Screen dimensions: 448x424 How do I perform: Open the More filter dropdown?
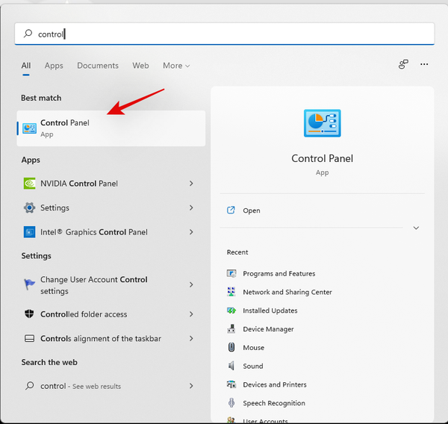176,66
